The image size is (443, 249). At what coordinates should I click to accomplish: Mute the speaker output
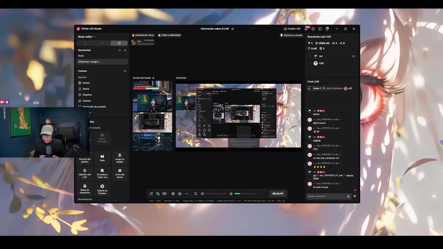point(202,194)
